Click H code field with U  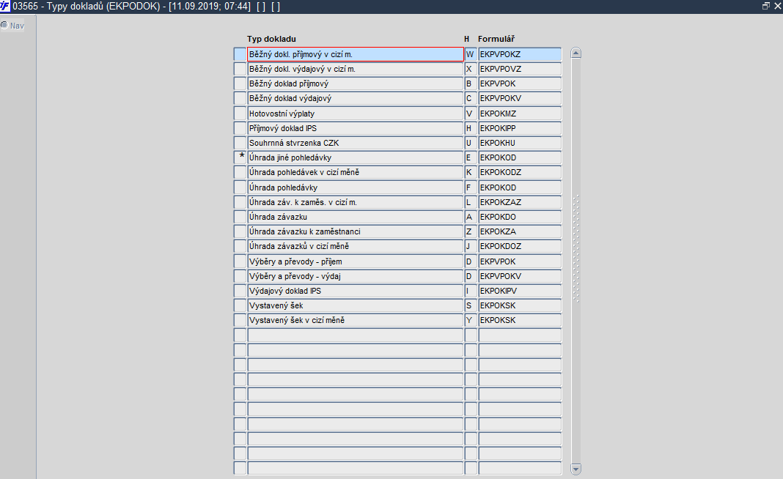coord(471,143)
